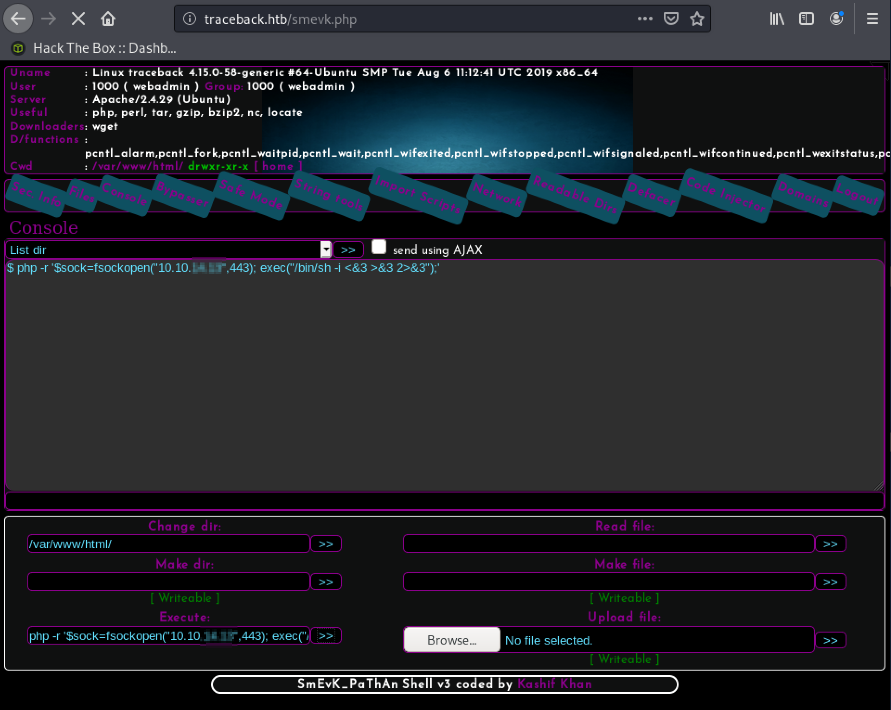
Task: Click the /var/www/html/ Cwd path link
Action: click(x=138, y=166)
